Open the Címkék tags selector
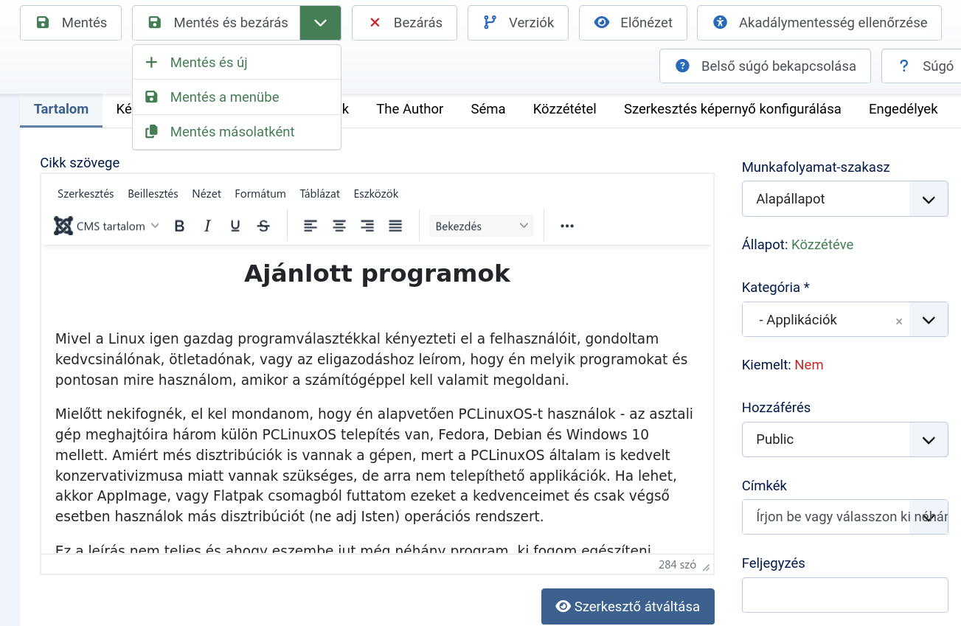961x626 pixels. [844, 517]
